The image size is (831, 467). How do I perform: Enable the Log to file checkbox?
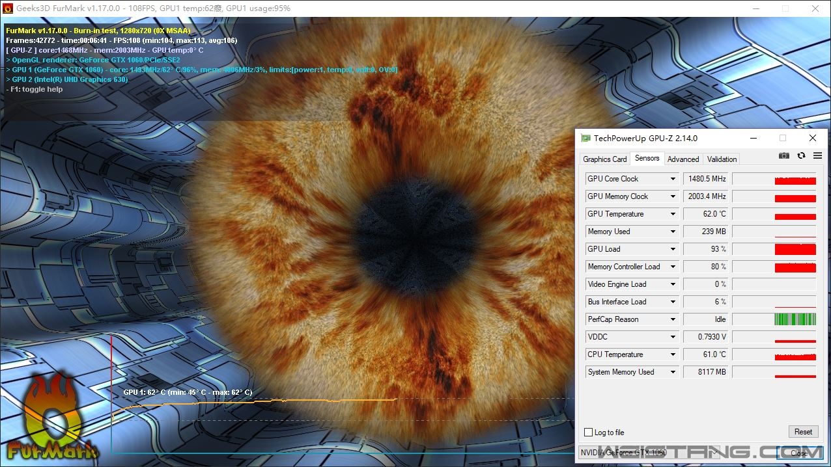[x=589, y=433]
